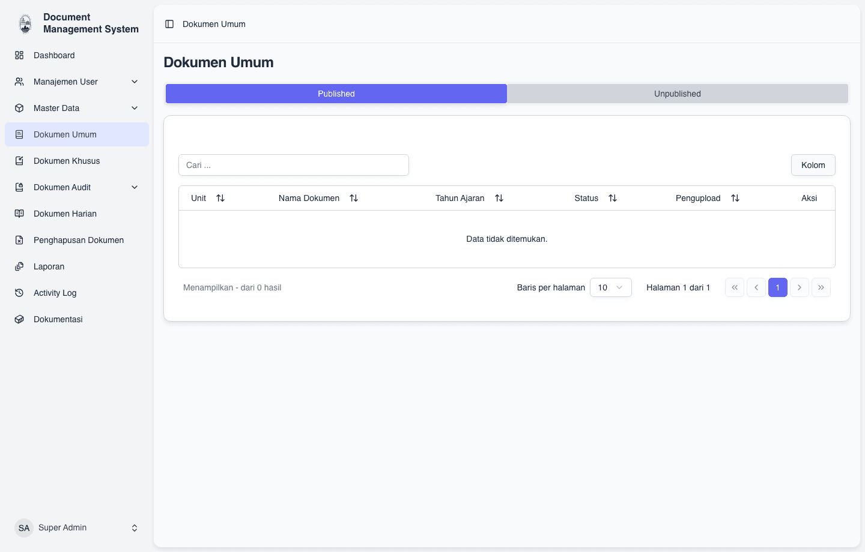Click the Dokumentasi package icon
The width and height of the screenshot is (865, 552).
pos(19,319)
